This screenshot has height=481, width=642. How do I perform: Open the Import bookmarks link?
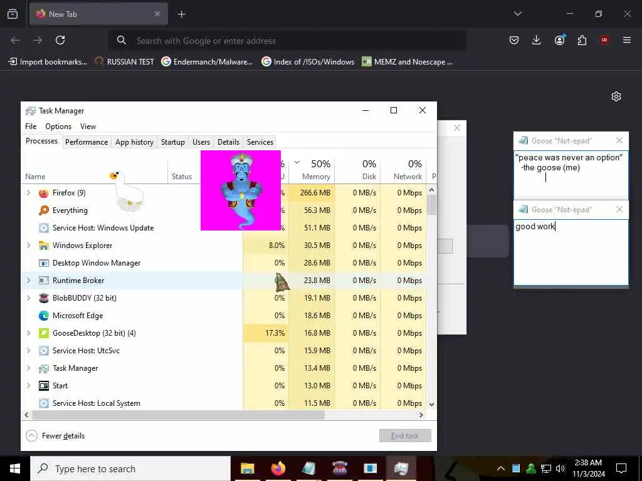pos(48,62)
